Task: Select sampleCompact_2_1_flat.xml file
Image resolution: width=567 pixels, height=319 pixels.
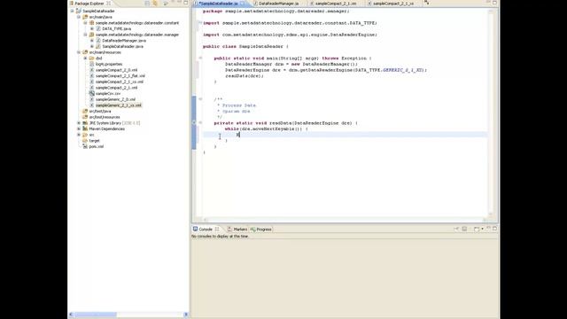Action: tap(120, 76)
